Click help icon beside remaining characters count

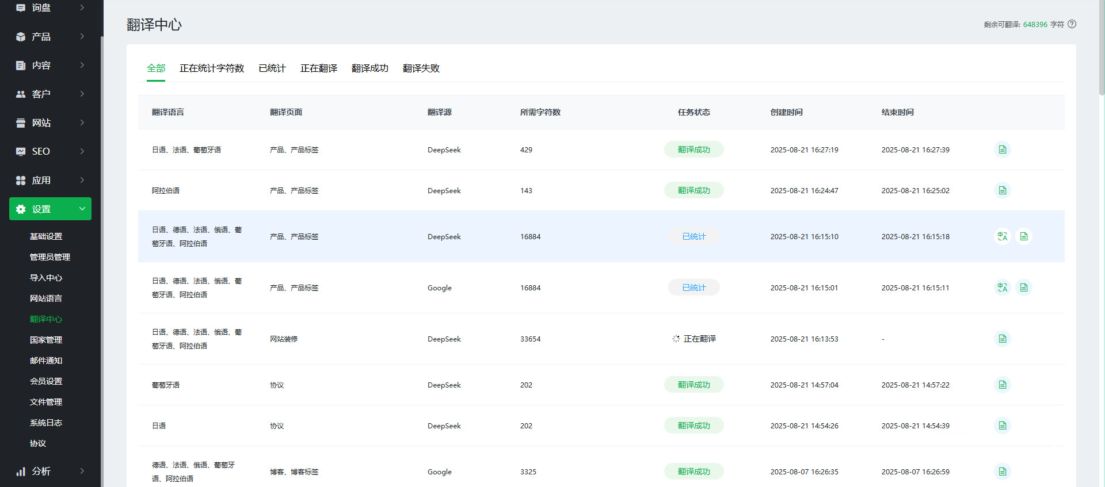point(1072,24)
